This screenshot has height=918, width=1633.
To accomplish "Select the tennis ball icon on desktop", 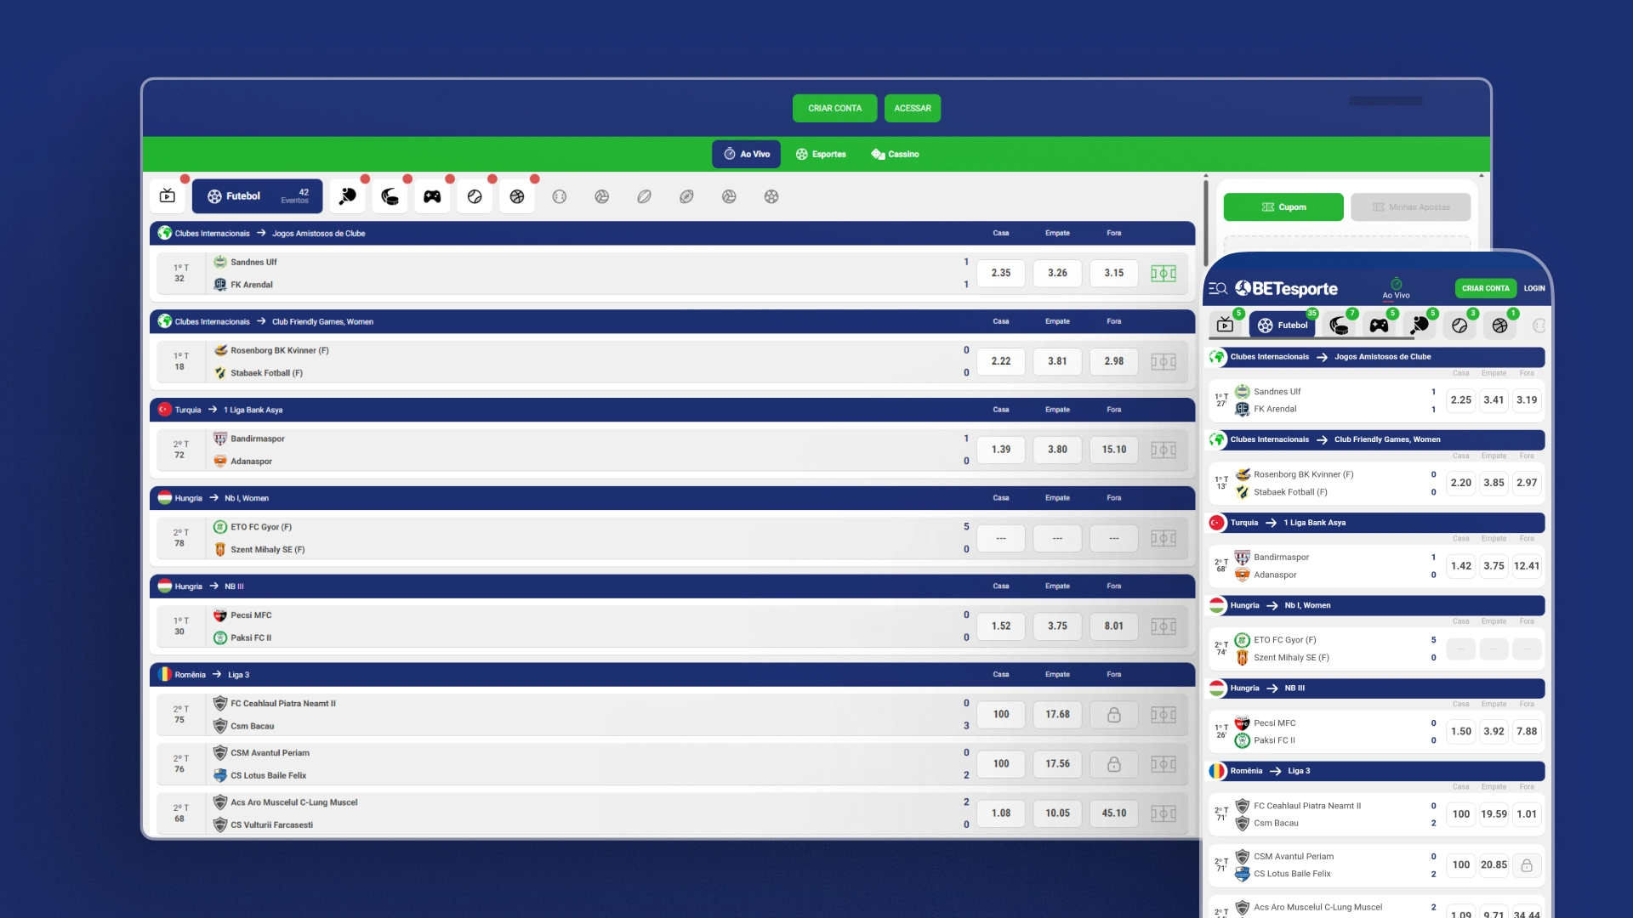I will tap(475, 196).
